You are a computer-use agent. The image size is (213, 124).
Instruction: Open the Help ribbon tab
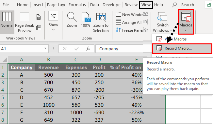coord(158,5)
